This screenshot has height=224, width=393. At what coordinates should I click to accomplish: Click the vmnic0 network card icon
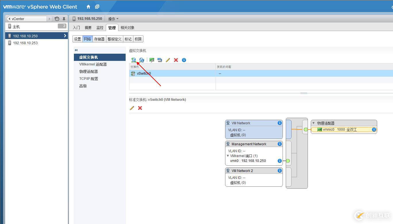point(319,130)
